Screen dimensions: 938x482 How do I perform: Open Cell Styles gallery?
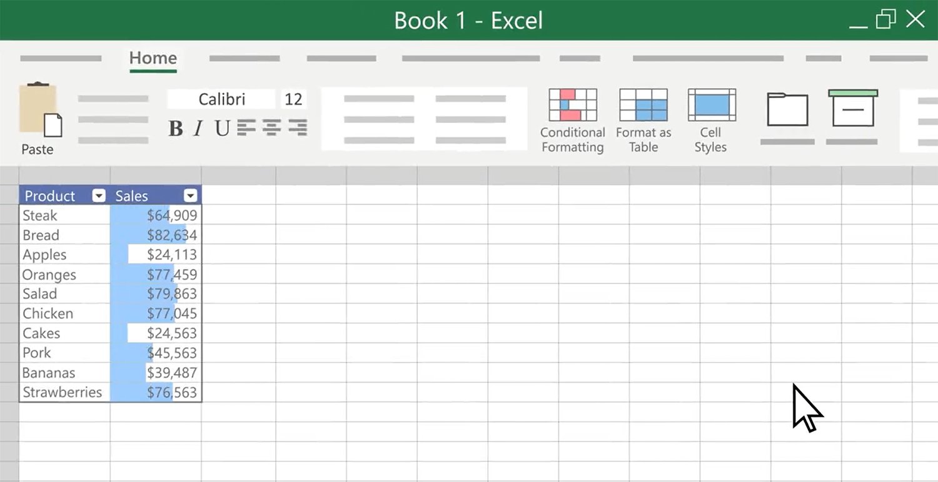711,121
